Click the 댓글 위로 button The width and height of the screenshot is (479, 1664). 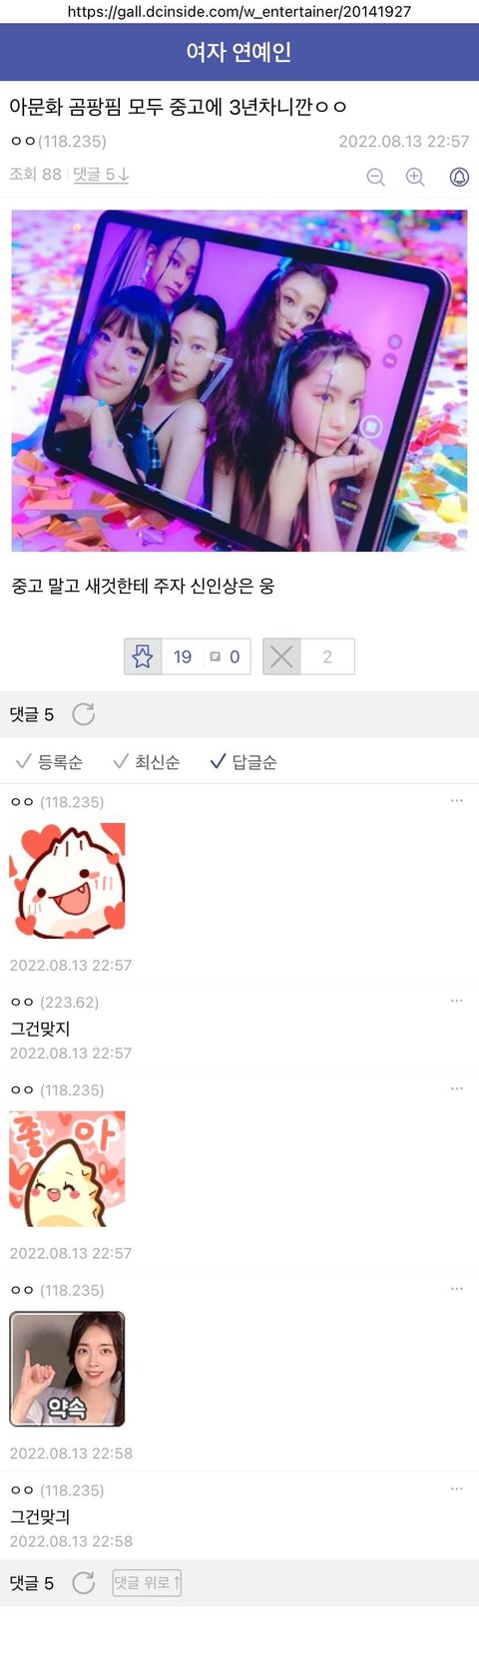(x=147, y=1583)
